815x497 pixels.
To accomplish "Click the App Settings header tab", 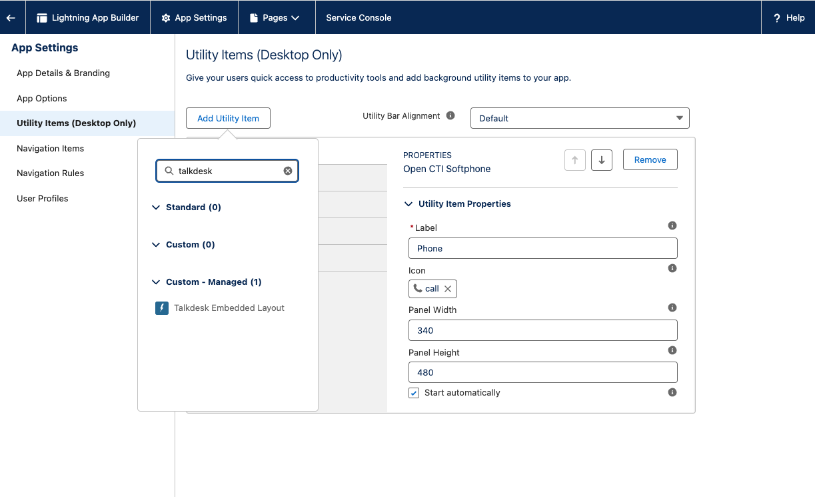I will click(194, 18).
